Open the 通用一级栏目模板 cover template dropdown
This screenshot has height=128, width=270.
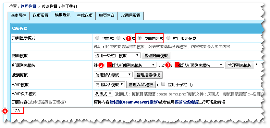pos(117,55)
